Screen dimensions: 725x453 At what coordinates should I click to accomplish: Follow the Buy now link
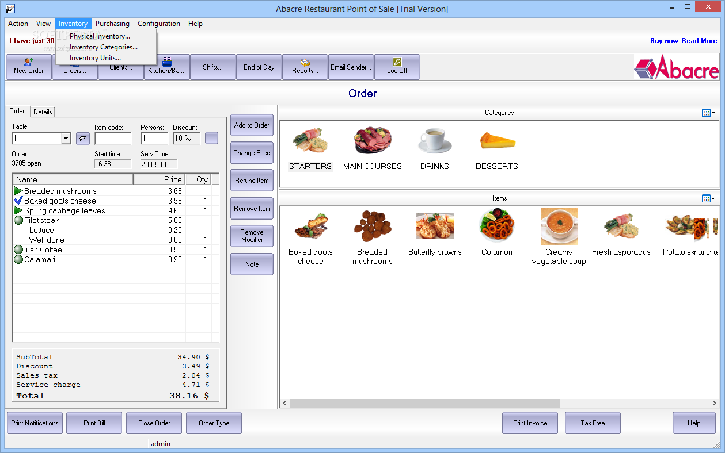[664, 41]
